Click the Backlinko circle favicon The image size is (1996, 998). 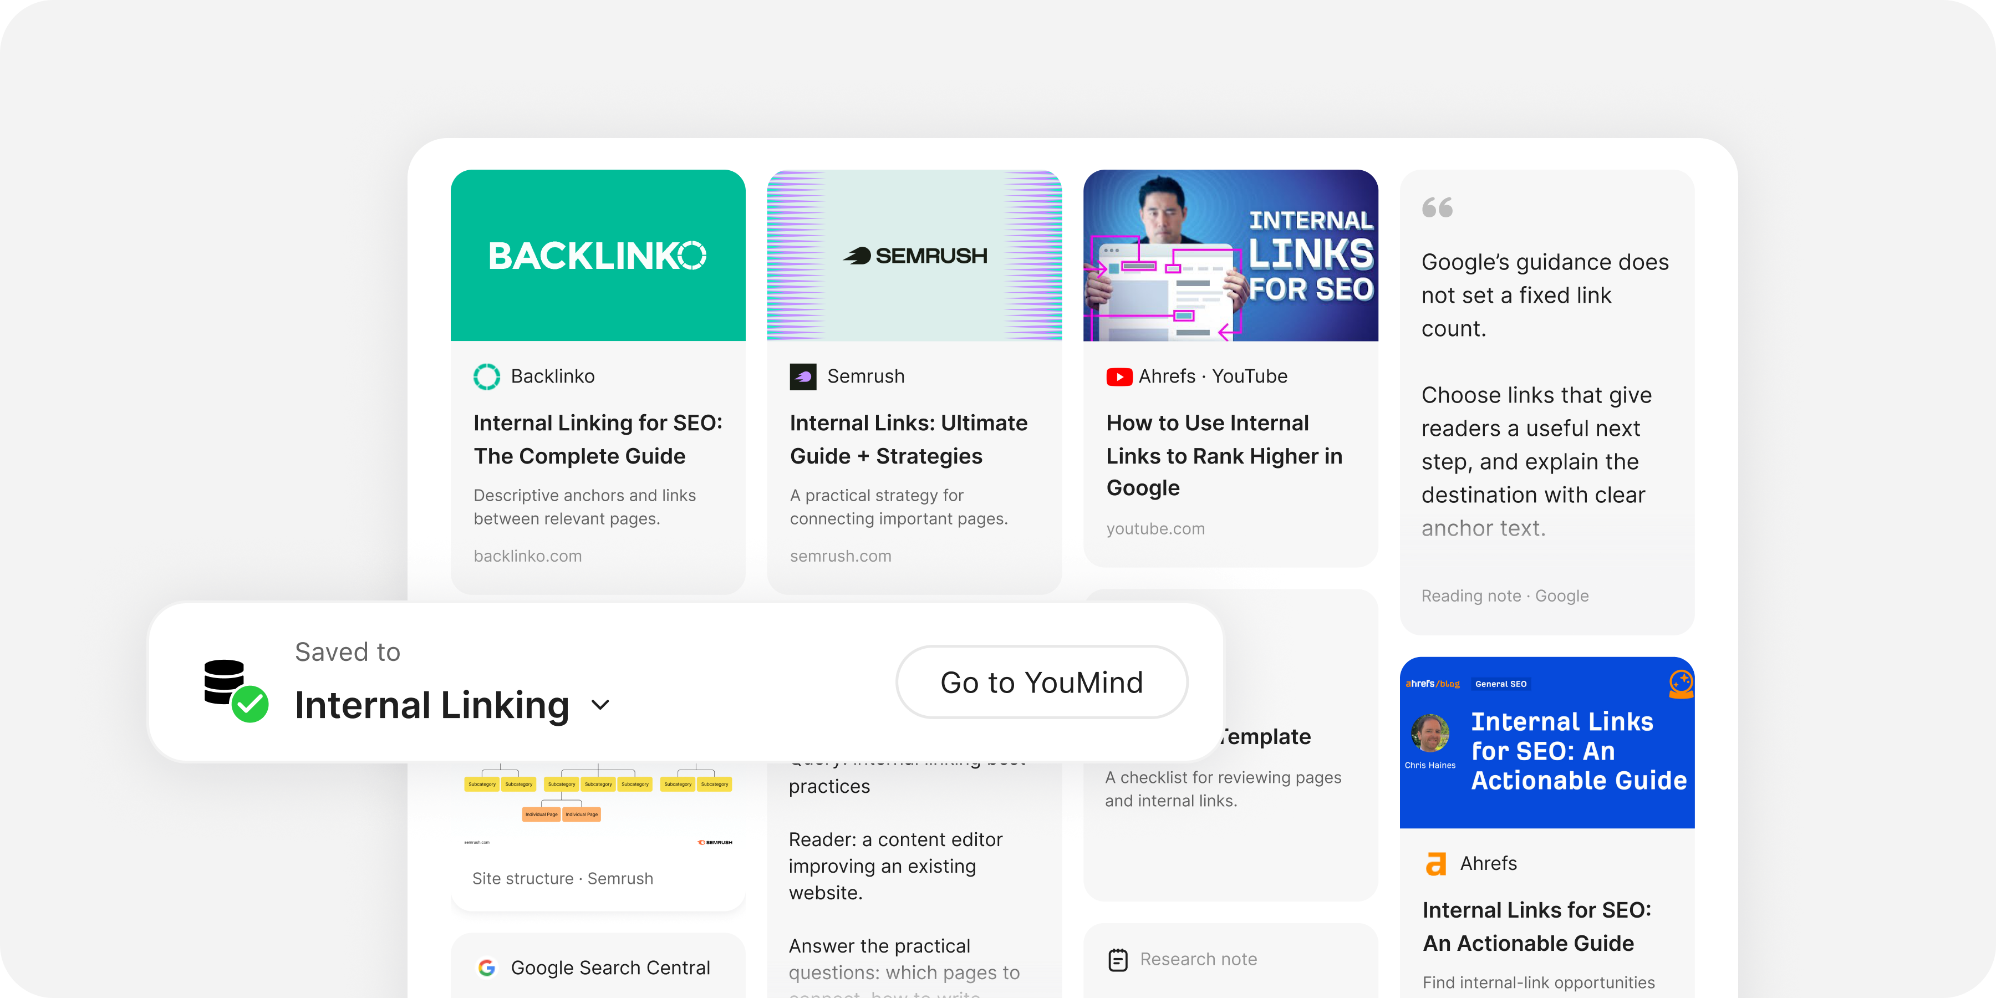[x=487, y=376]
